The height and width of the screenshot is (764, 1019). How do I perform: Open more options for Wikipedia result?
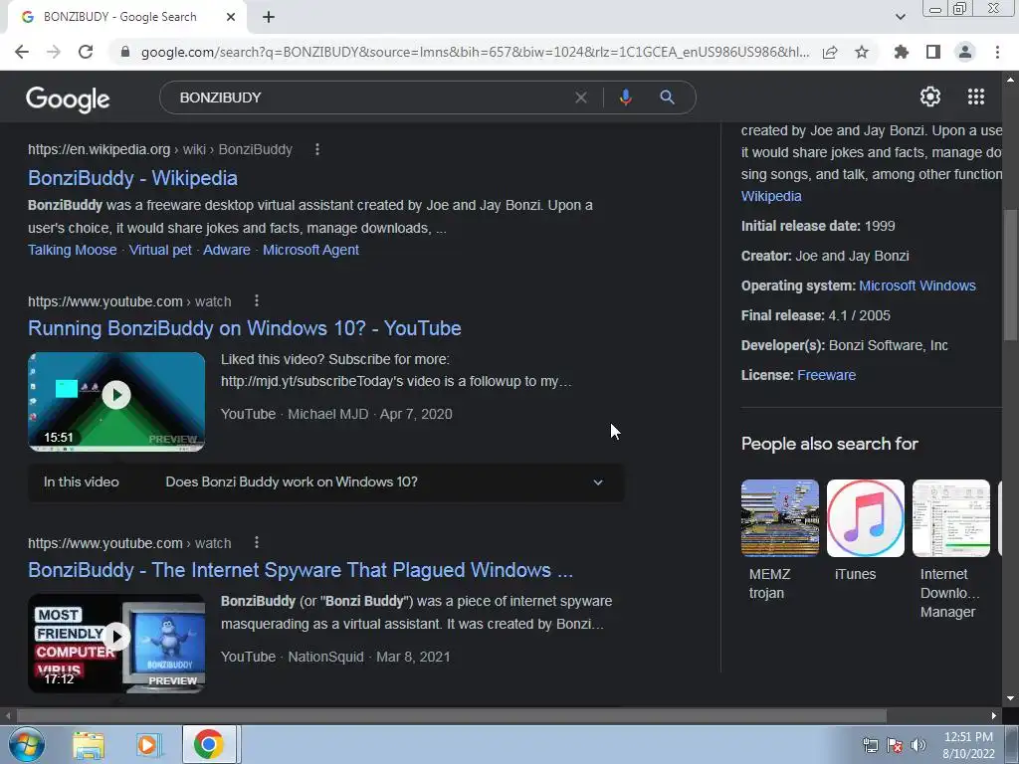click(317, 149)
